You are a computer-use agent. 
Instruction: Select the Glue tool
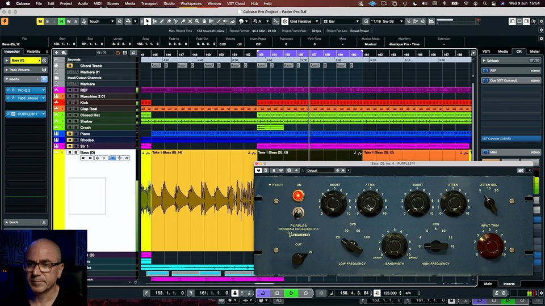click(x=183, y=22)
